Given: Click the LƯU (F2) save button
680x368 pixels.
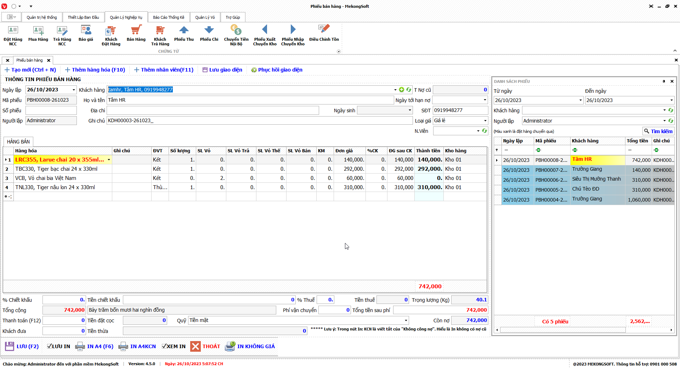Looking at the screenshot, I should coord(22,346).
